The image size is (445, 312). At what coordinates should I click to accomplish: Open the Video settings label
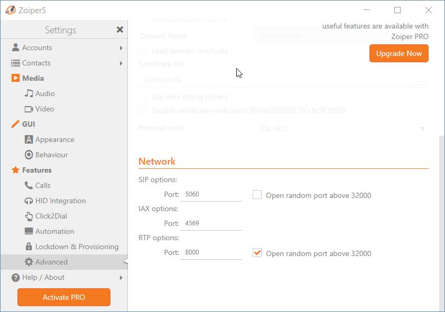(44, 109)
